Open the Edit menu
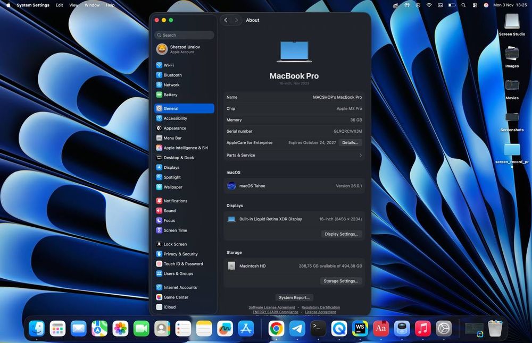The height and width of the screenshot is (343, 532). (60, 5)
